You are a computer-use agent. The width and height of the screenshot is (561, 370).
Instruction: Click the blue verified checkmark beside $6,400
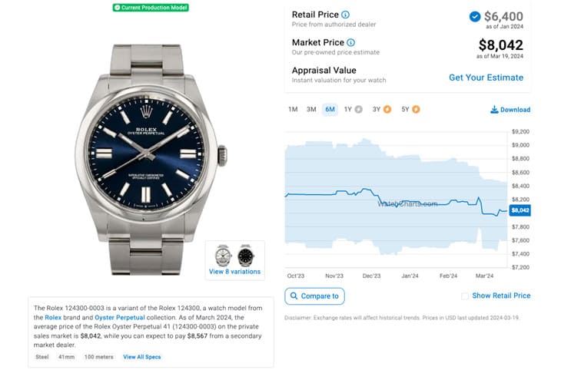[475, 16]
